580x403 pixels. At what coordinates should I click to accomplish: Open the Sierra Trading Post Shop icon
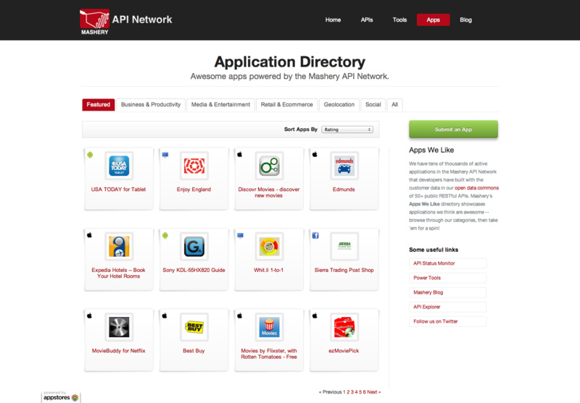click(x=344, y=247)
